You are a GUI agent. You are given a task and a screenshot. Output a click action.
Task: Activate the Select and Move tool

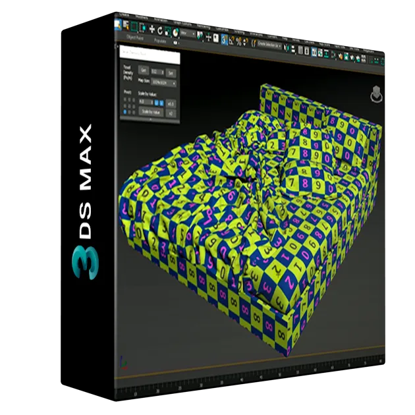coord(152,29)
